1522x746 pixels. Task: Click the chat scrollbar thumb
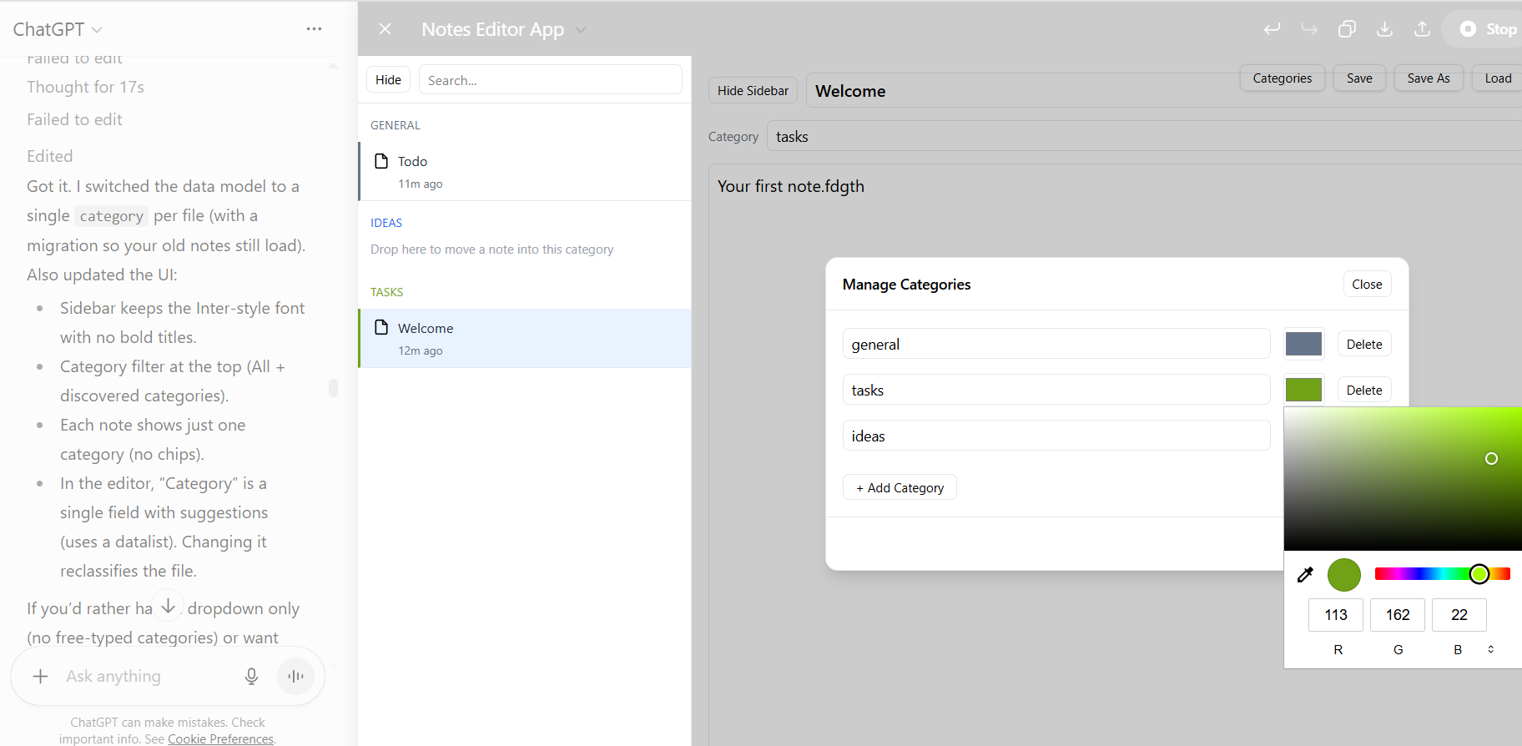point(333,388)
